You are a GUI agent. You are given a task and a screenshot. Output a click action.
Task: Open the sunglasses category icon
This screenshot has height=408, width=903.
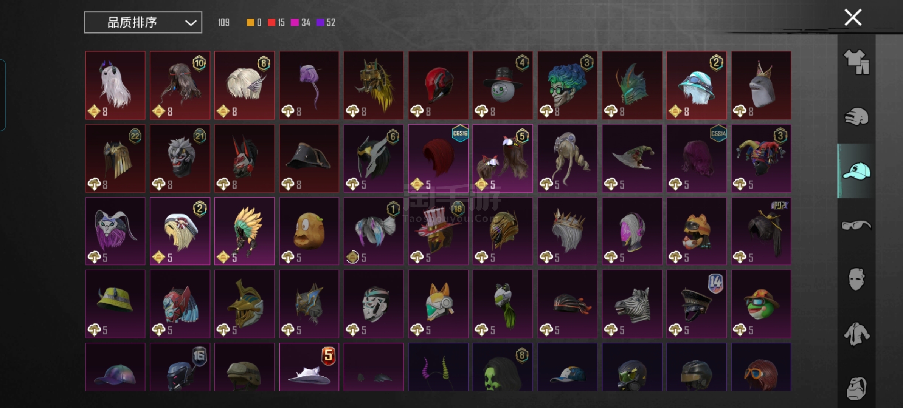click(856, 226)
